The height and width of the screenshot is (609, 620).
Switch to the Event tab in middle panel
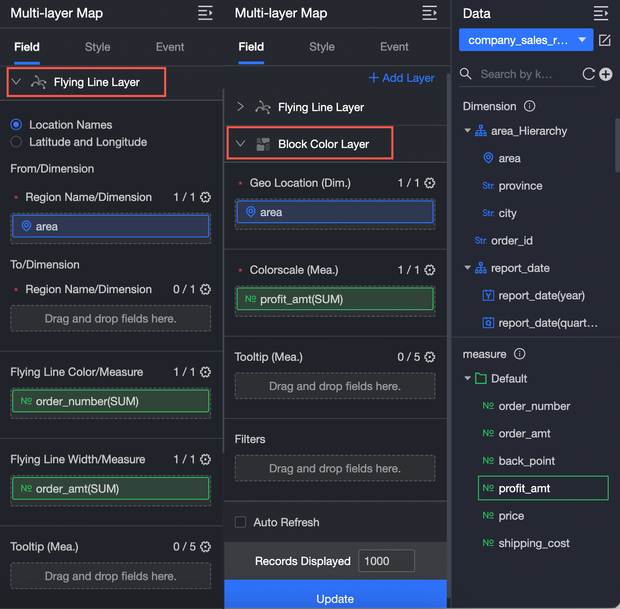click(x=394, y=47)
